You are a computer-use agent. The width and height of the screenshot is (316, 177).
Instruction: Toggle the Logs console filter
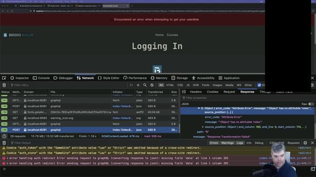coord(240,143)
